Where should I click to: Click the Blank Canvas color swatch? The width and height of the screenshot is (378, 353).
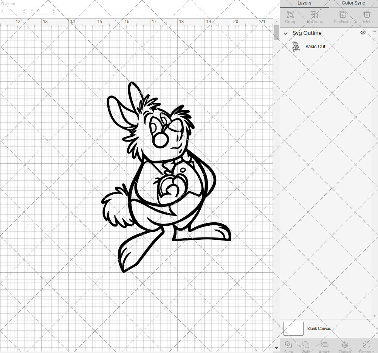pyautogui.click(x=293, y=328)
